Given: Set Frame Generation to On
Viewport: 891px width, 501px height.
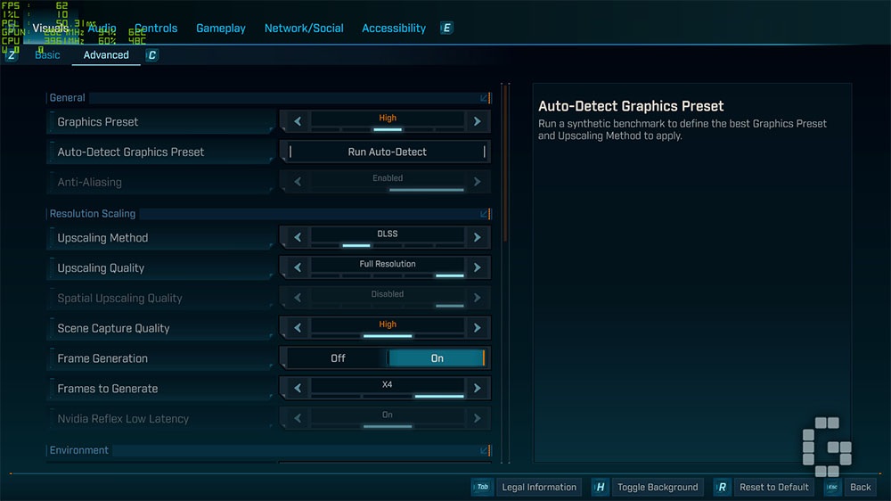Looking at the screenshot, I should [x=437, y=358].
